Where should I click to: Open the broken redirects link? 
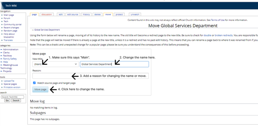pyautogui.click(x=223, y=35)
